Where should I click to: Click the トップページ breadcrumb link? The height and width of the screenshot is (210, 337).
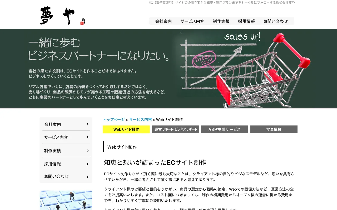coord(114,119)
